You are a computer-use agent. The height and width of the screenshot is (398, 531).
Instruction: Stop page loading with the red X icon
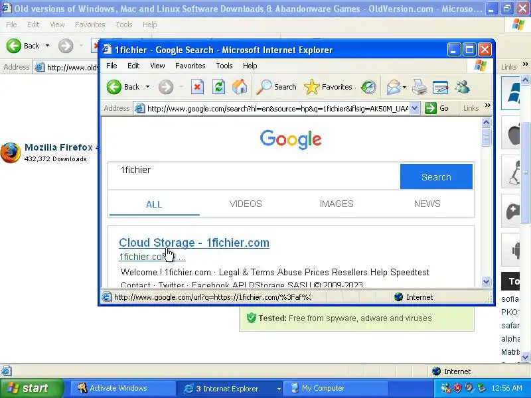click(x=197, y=87)
